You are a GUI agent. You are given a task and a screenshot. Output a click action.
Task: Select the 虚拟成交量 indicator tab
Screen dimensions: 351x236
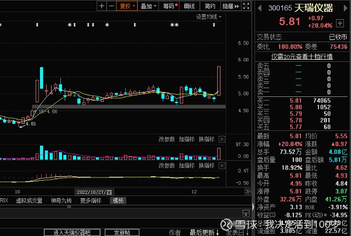(29, 200)
